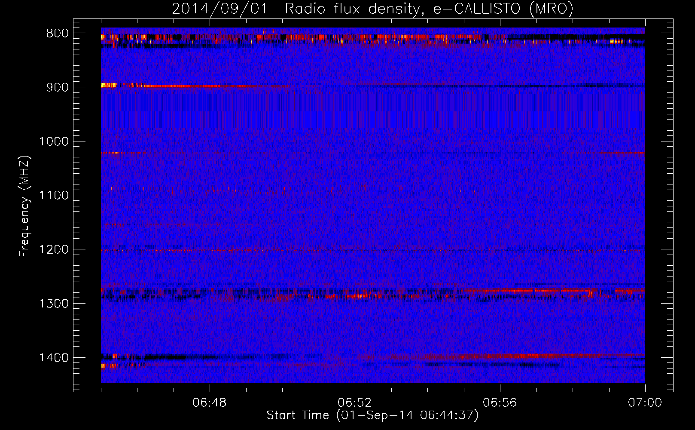Click the 1400 frequency tick label

pyautogui.click(x=54, y=358)
